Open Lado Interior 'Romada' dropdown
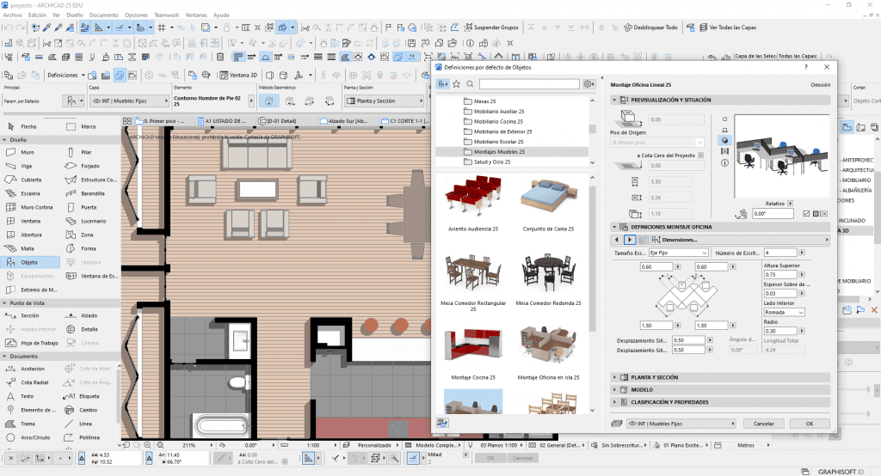This screenshot has height=476, width=881. (x=784, y=313)
